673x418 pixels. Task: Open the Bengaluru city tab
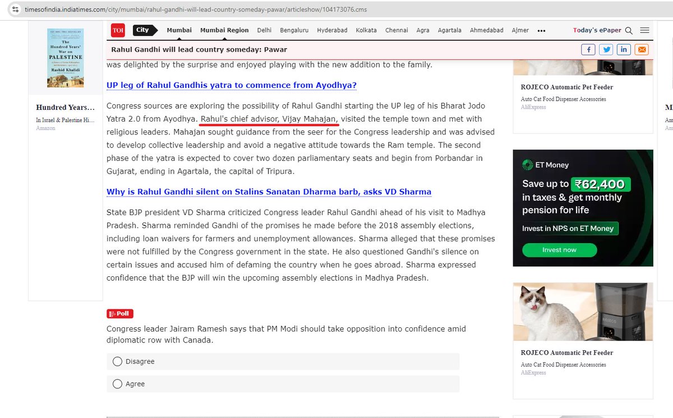(x=294, y=30)
